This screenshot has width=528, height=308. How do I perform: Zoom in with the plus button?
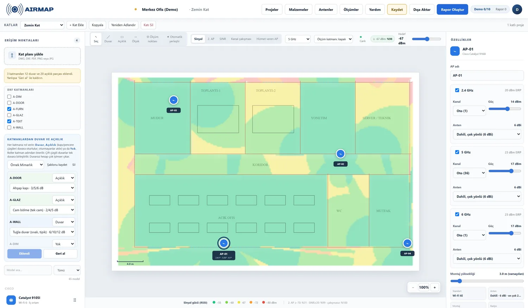coord(435,287)
